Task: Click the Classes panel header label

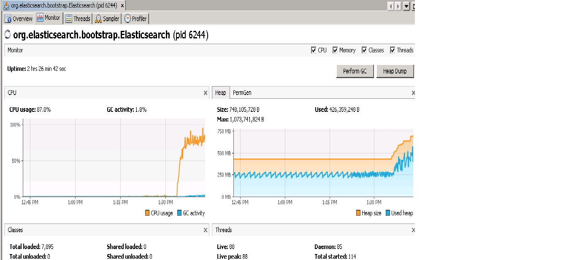Action: (15, 230)
